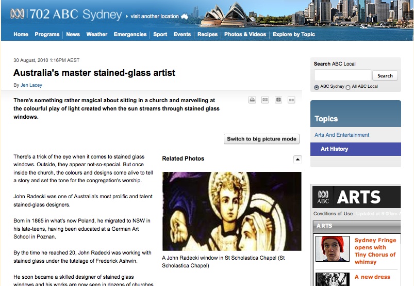Click the ABC Arts banner logo
This screenshot has width=414, height=286.
click(x=356, y=197)
